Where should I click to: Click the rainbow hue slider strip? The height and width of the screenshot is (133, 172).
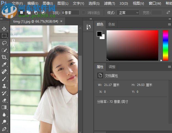coord(165,45)
